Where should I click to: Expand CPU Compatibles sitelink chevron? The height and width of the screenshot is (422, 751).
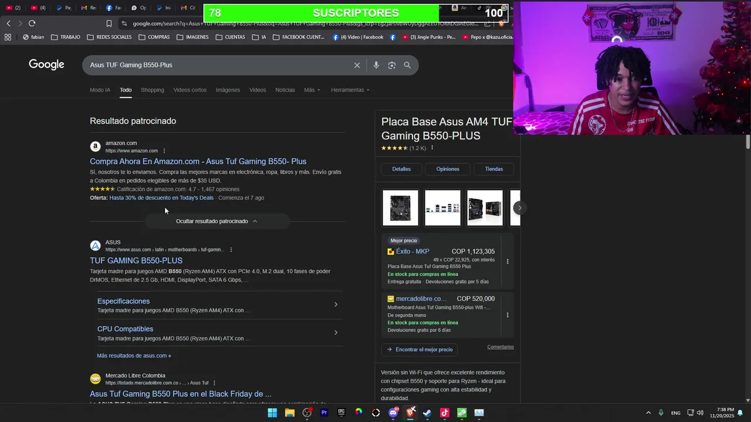[336, 332]
